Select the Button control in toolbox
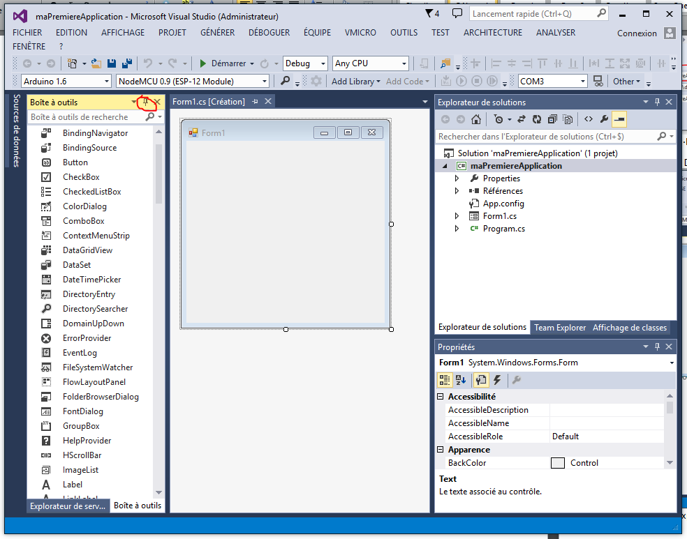 (75, 162)
